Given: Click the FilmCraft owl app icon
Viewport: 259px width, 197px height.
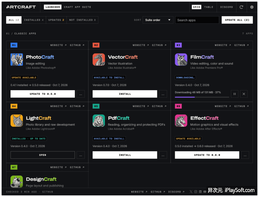Looking at the screenshot, I should [181, 60].
